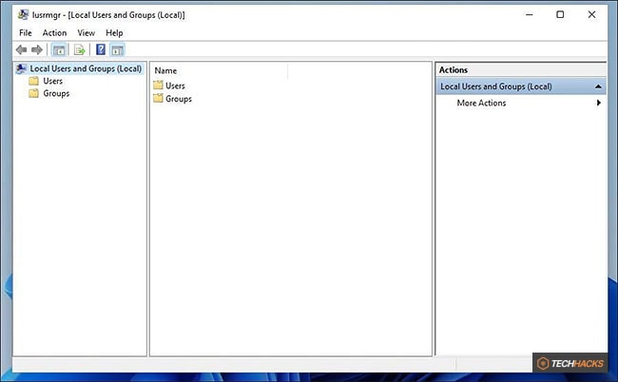Select Groups entry in the center list

pyautogui.click(x=179, y=99)
